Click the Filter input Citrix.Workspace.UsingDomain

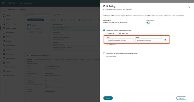(x=120, y=40)
